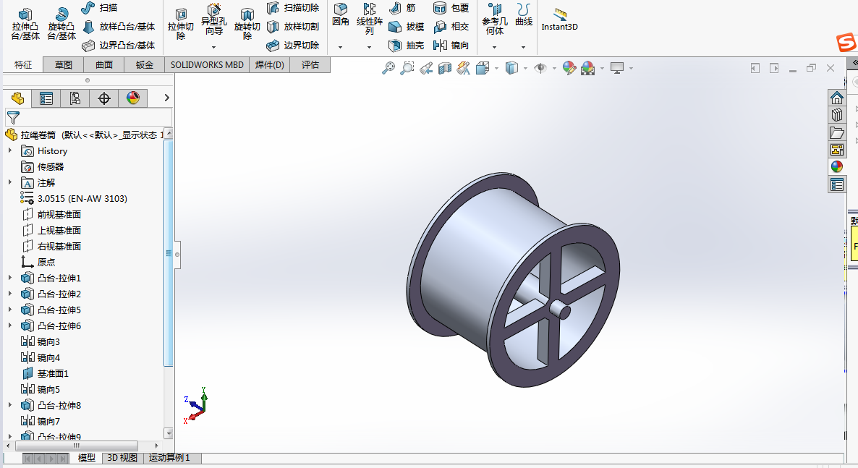Image resolution: width=858 pixels, height=468 pixels.
Task: Select the 旋转切除 revolved cut tool
Action: (247, 24)
